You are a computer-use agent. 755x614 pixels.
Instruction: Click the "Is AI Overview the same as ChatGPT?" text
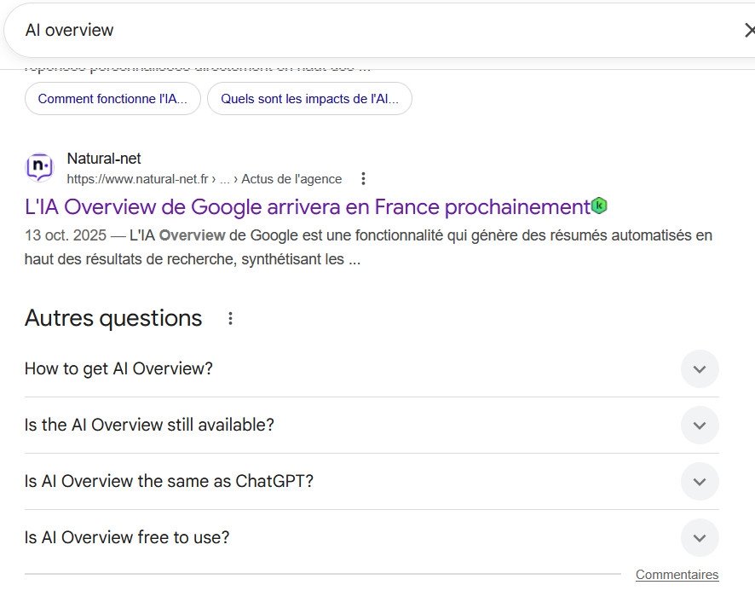click(x=169, y=481)
